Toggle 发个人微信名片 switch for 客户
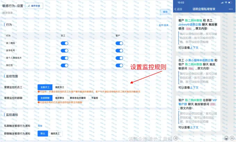The height and width of the screenshot is (142, 236). (x=119, y=58)
